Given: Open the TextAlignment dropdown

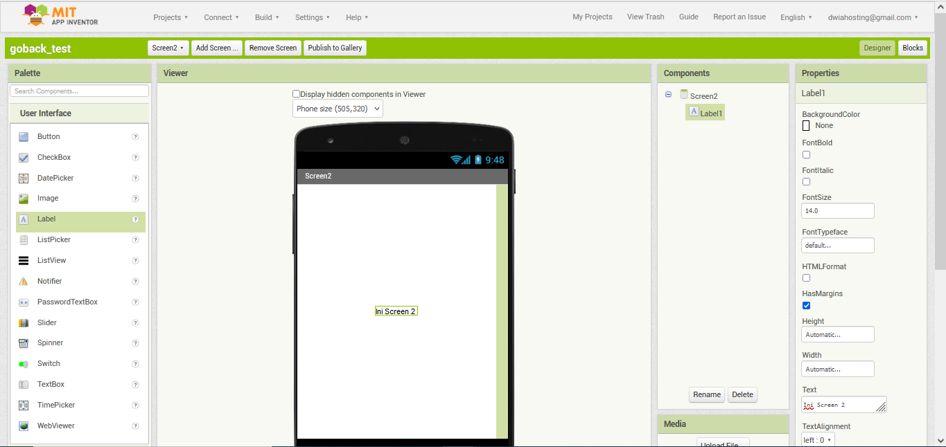Looking at the screenshot, I should (817, 439).
